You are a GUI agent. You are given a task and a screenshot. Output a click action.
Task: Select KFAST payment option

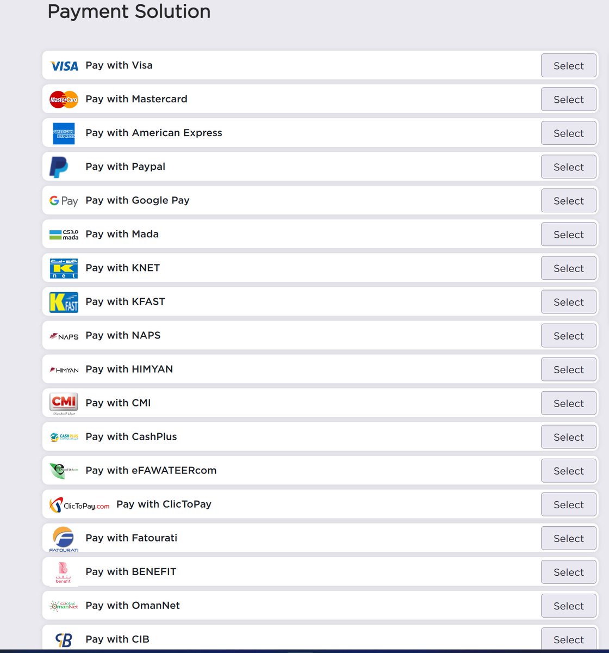coord(569,302)
